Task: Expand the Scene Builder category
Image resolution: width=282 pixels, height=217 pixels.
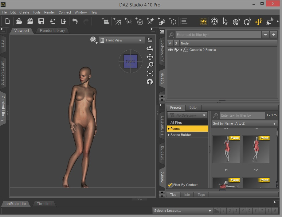Action: pos(169,135)
